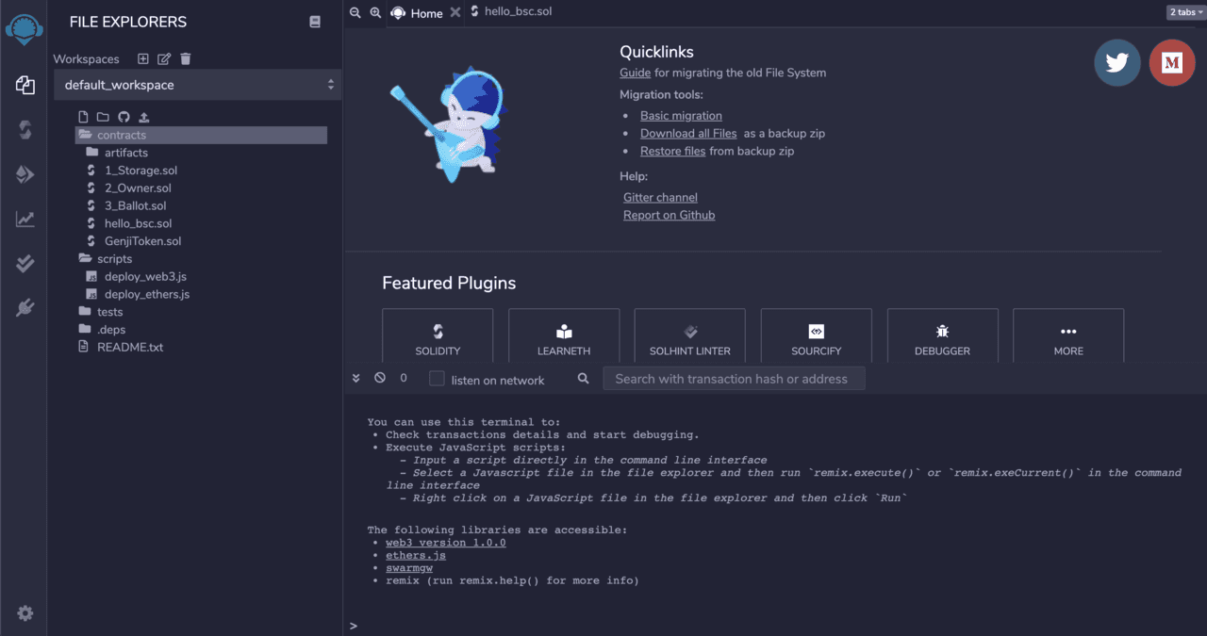
Task: Clear the terminal console
Action: click(x=379, y=378)
